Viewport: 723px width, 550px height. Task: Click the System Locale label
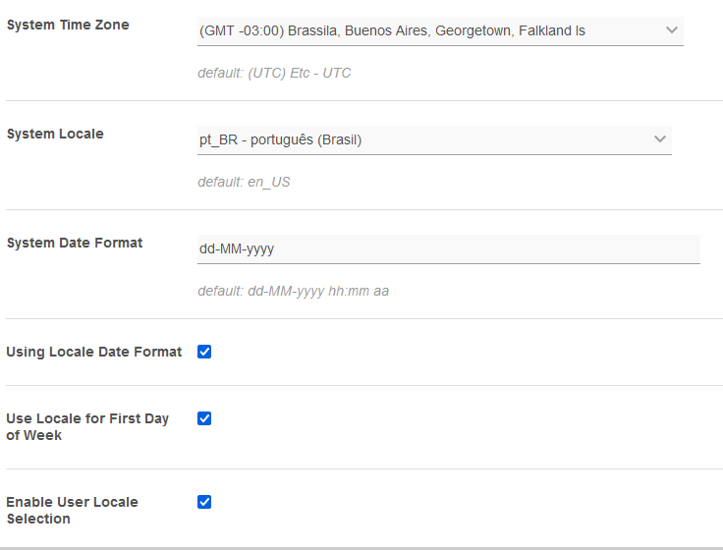[x=55, y=134]
